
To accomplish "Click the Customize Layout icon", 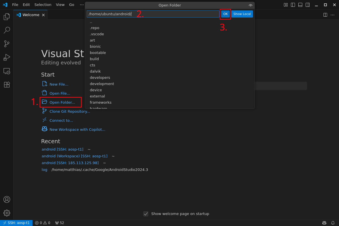I will point(286,5).
